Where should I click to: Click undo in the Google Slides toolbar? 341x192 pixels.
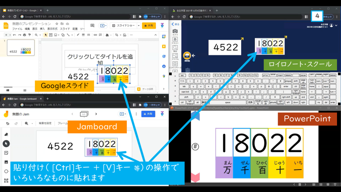tap(14, 35)
